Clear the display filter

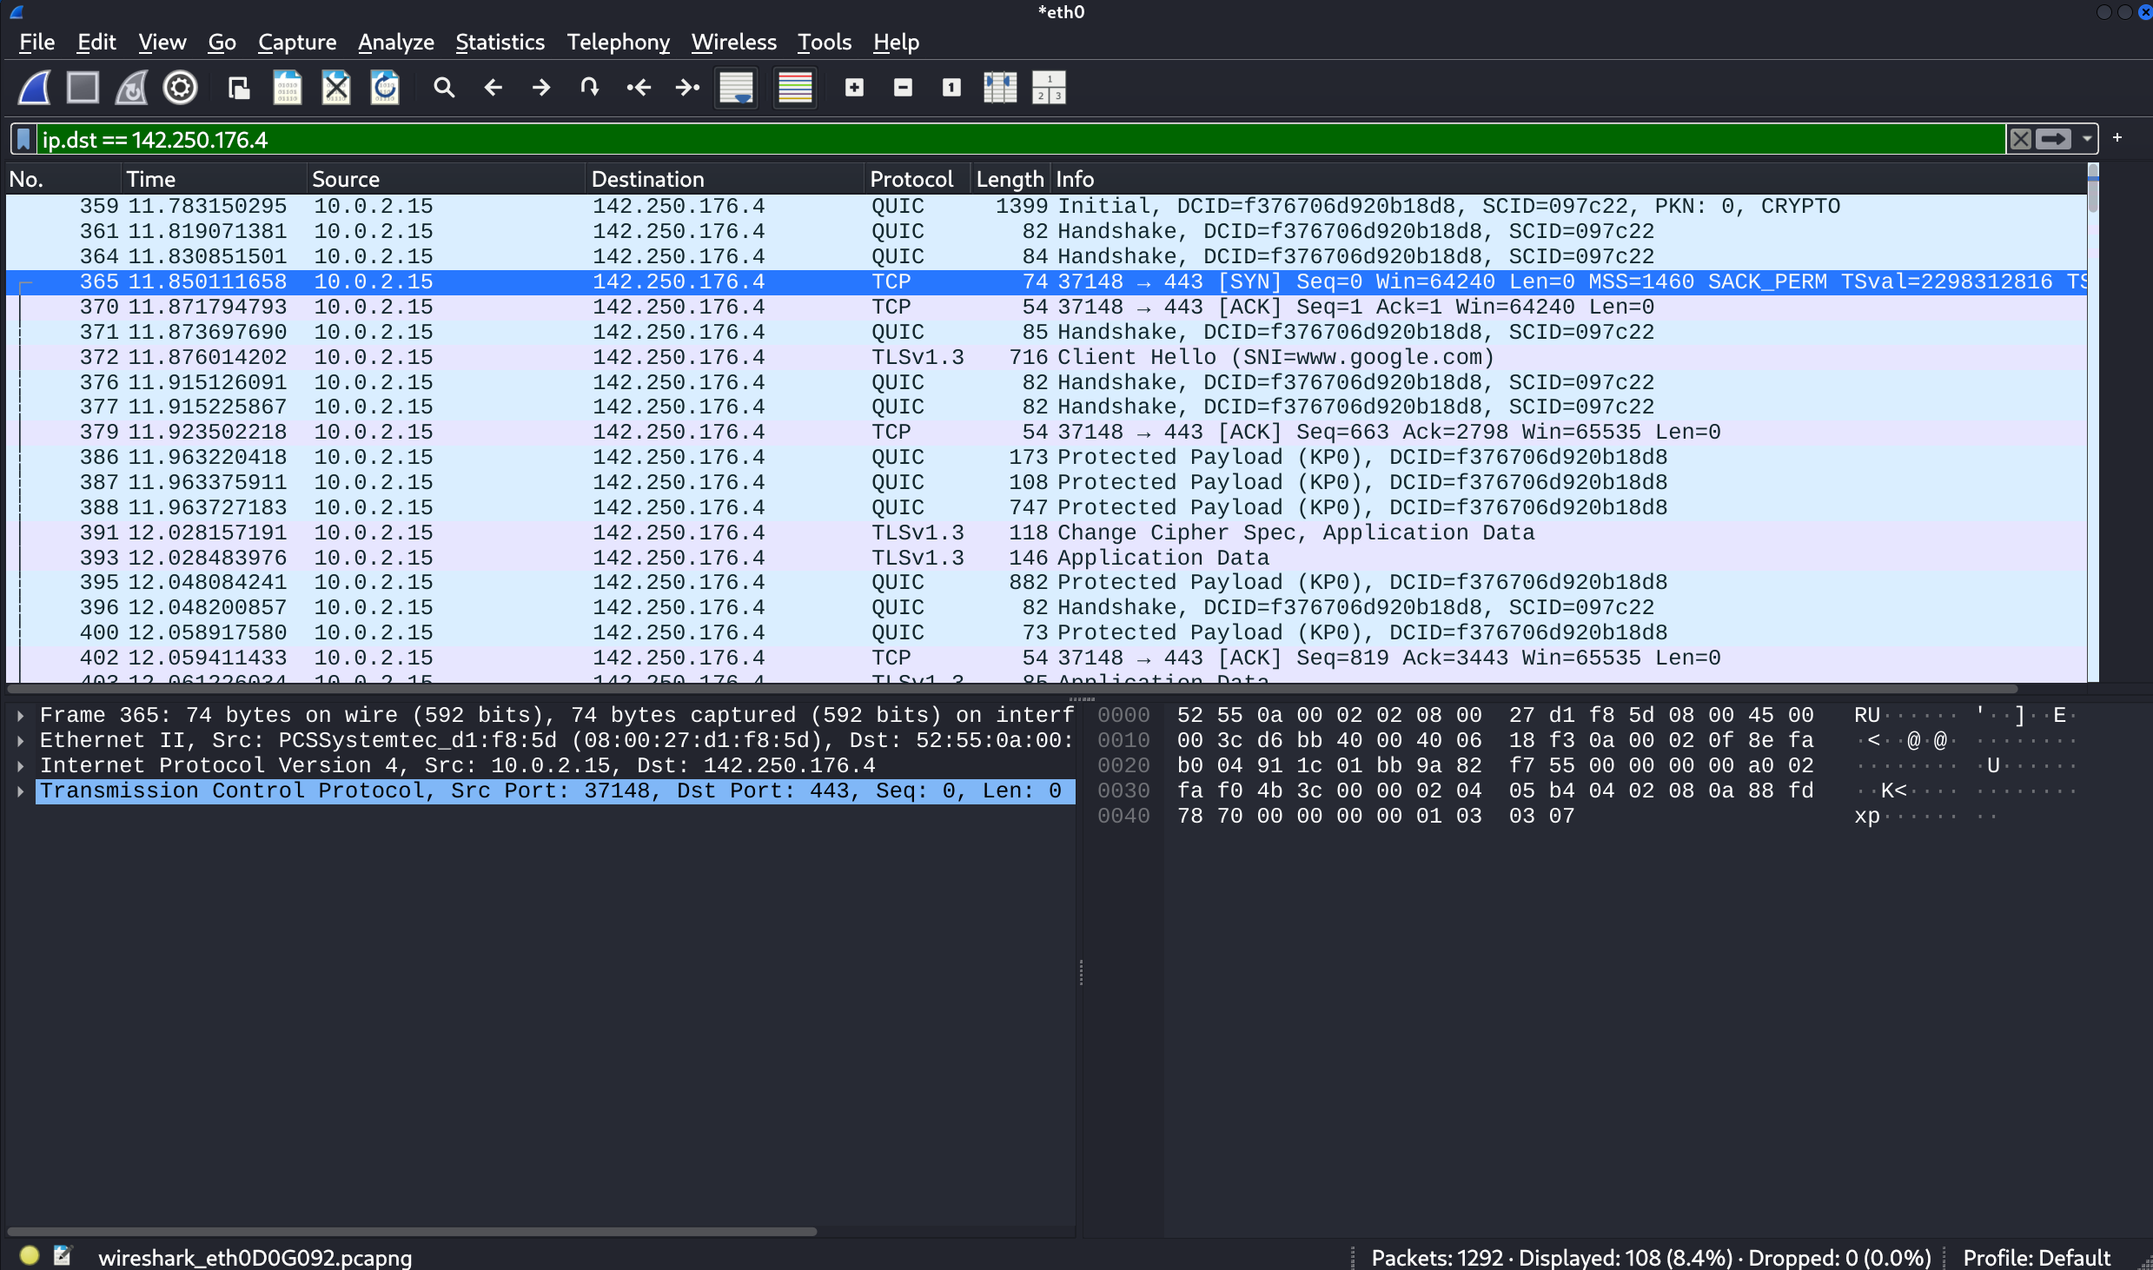pos(2020,139)
